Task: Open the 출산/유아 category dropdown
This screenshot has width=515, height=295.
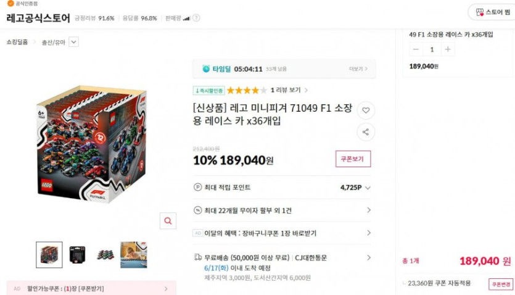Action: [x=73, y=42]
